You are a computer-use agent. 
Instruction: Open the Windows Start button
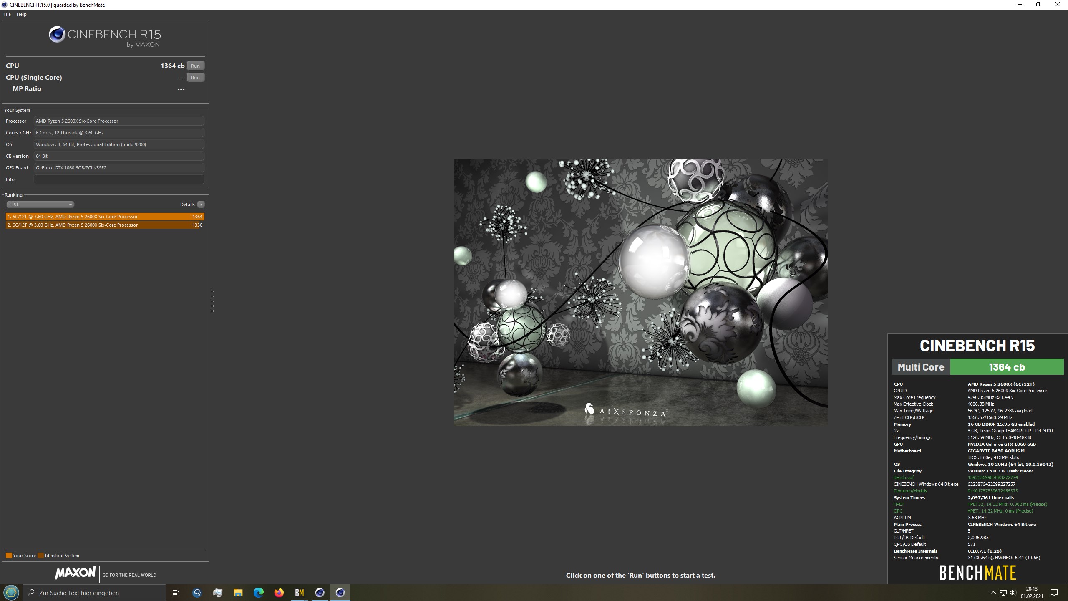11,593
